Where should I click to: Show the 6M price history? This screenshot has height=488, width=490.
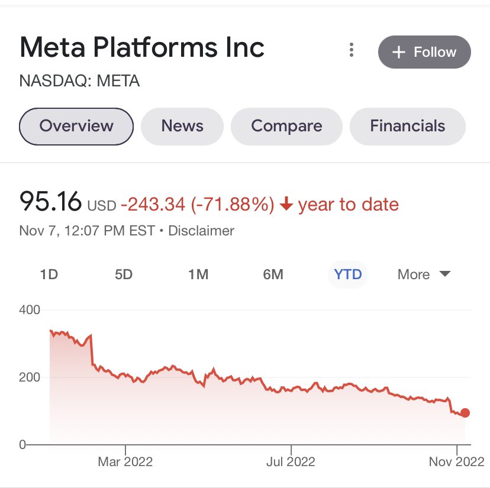pyautogui.click(x=273, y=274)
